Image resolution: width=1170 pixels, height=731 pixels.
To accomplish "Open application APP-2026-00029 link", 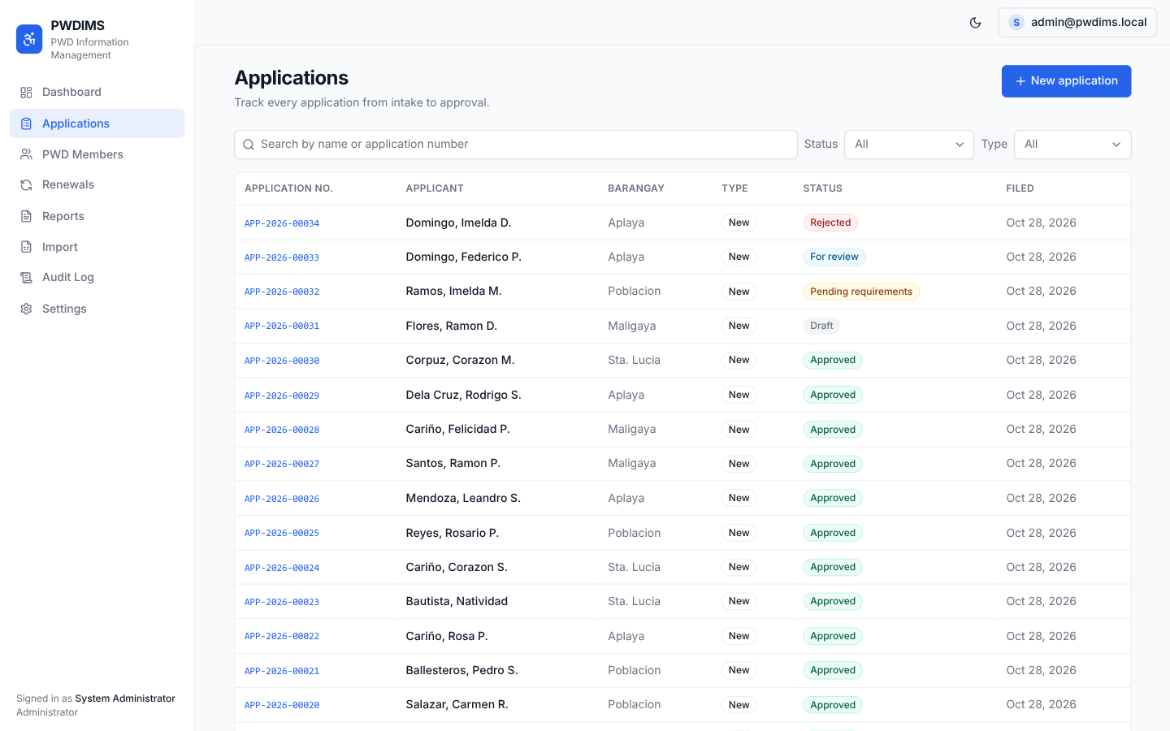I will [x=282, y=396].
